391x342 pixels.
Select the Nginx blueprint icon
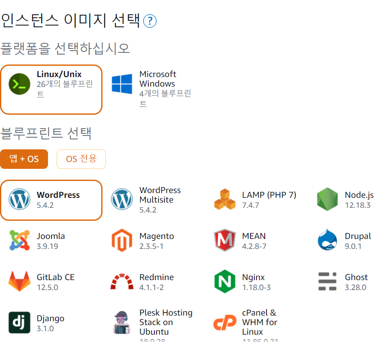(x=225, y=282)
